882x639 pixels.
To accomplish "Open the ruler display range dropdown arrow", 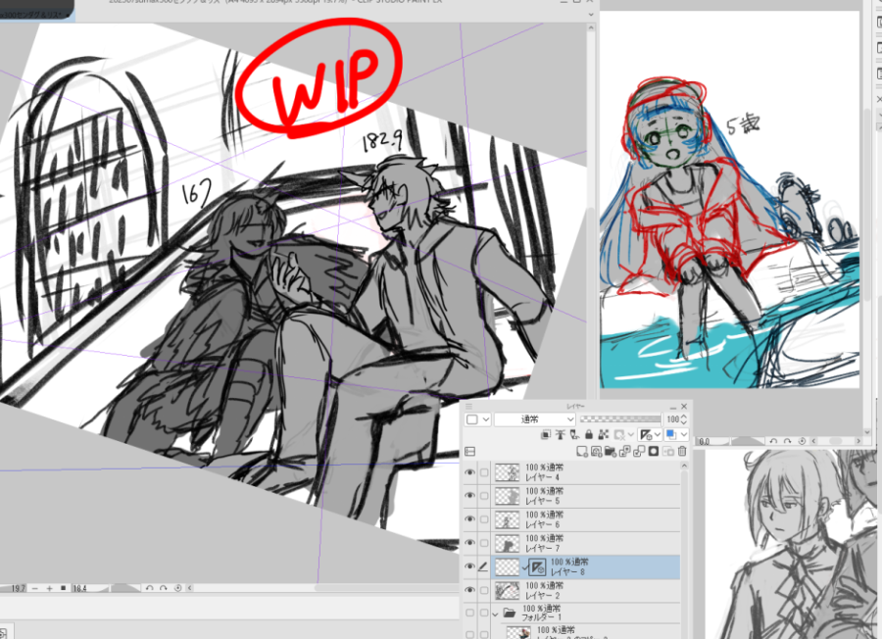I will point(657,435).
